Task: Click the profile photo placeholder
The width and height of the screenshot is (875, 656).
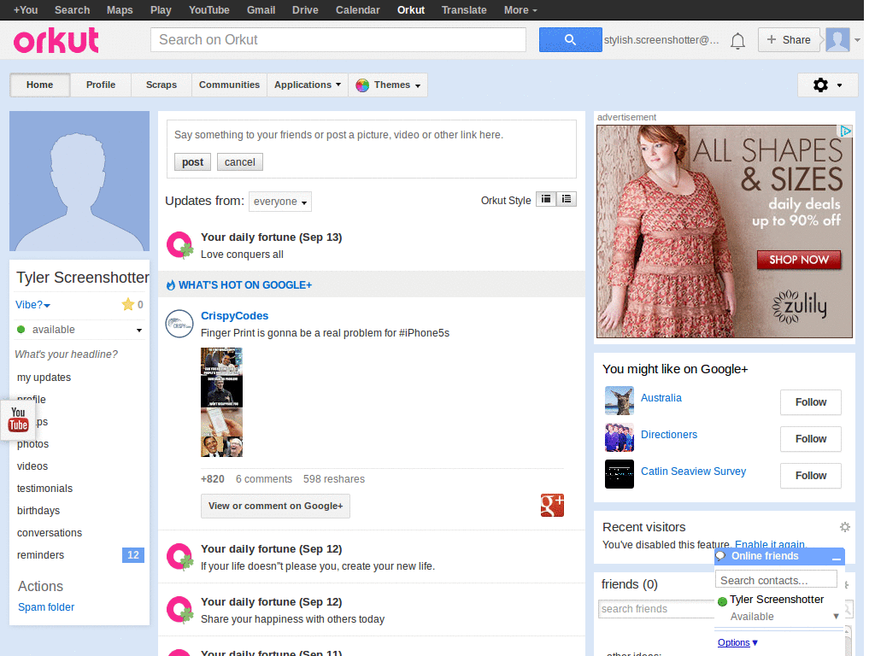Action: click(x=79, y=181)
